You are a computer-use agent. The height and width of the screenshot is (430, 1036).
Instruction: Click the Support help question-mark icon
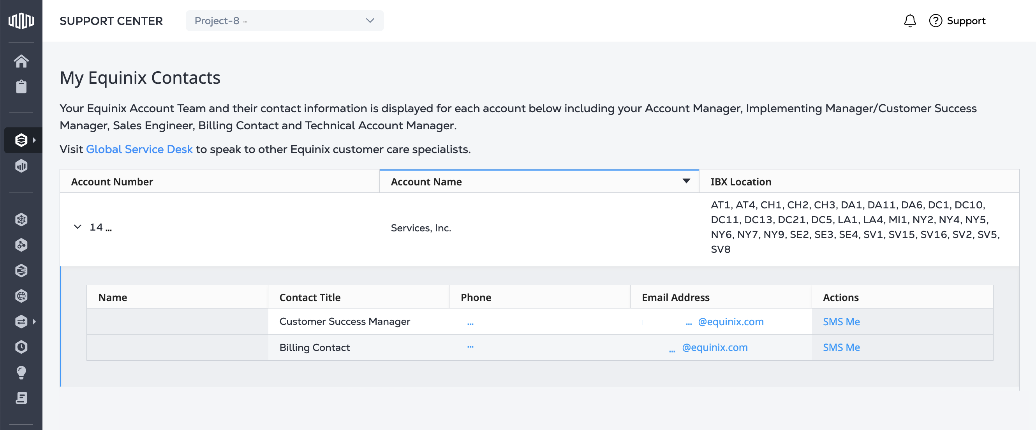tap(936, 21)
